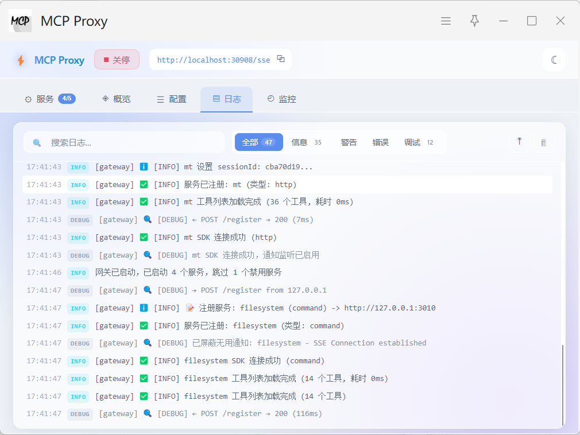The width and height of the screenshot is (580, 435).
Task: Click magnifier on POST /register 200 (116ms) row
Action: [148, 414]
